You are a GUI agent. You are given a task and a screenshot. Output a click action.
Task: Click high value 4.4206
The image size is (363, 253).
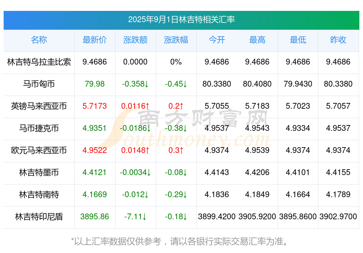pos(257,172)
